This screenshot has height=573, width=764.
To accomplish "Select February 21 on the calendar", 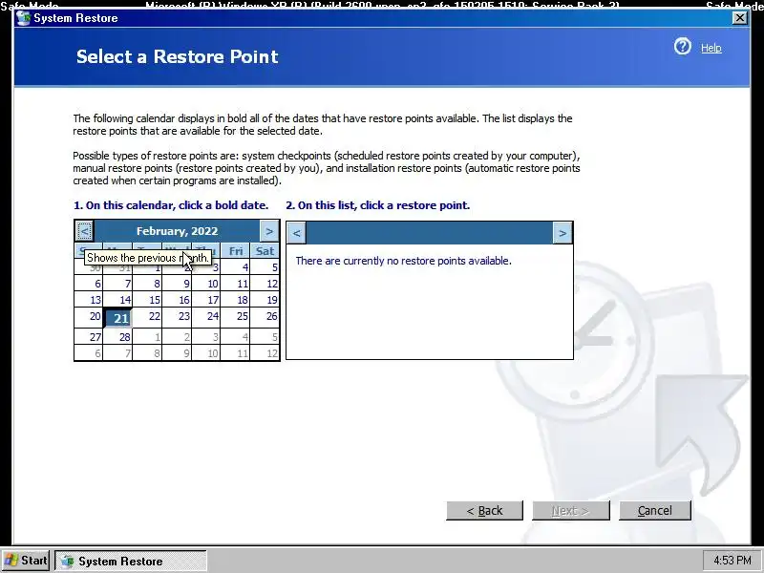I will pyautogui.click(x=117, y=318).
